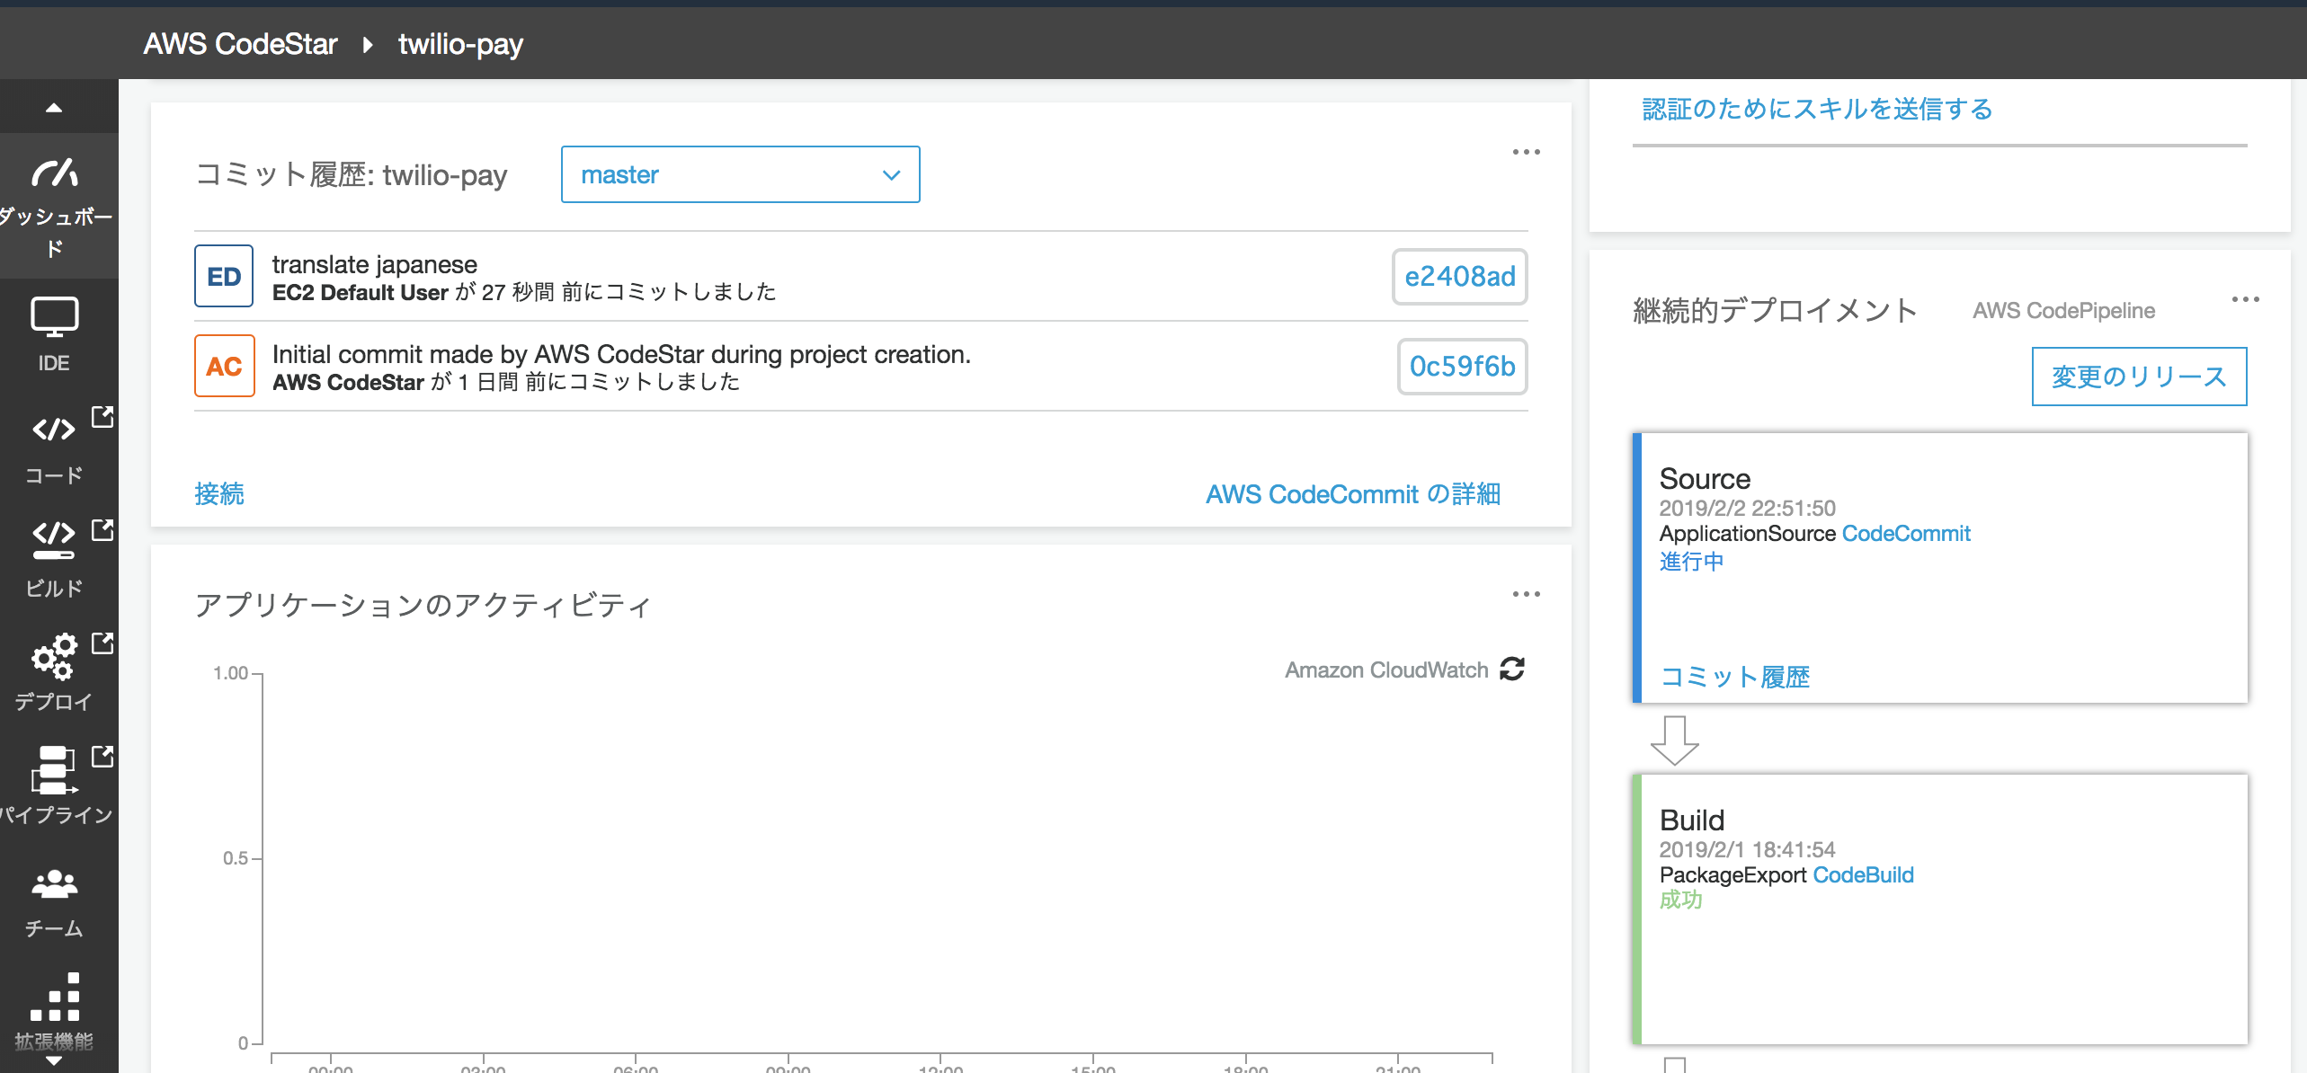
Task: Open CodeBuild link in the Build stage
Action: click(x=1863, y=875)
